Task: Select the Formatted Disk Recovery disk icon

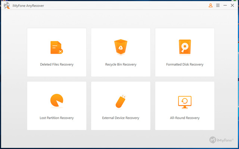Action: 184,47
